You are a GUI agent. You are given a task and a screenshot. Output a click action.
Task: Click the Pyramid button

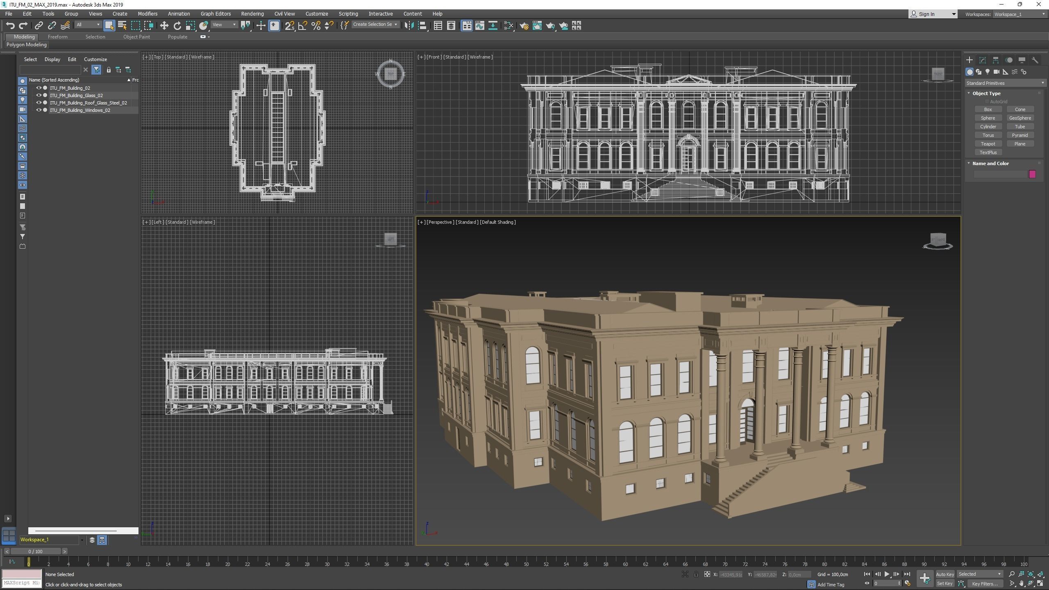(1020, 135)
